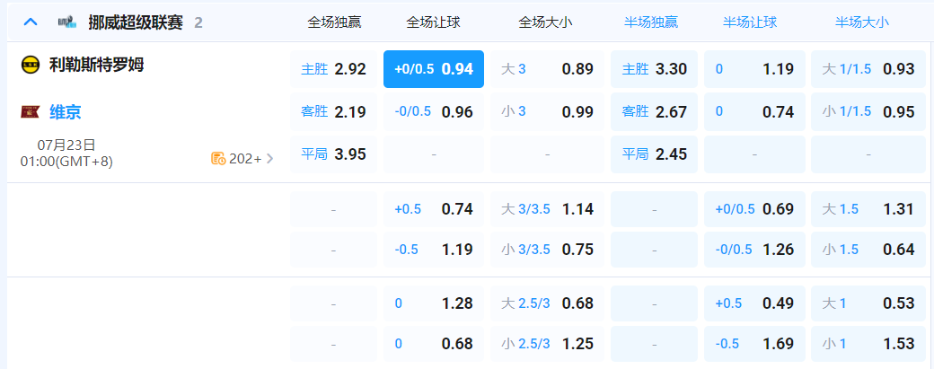Select handicap -0/0.5 at 0.96

pos(434,111)
